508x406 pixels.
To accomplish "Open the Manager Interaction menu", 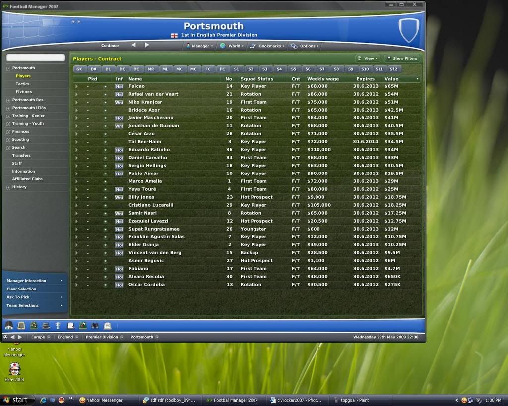I will click(x=34, y=281).
